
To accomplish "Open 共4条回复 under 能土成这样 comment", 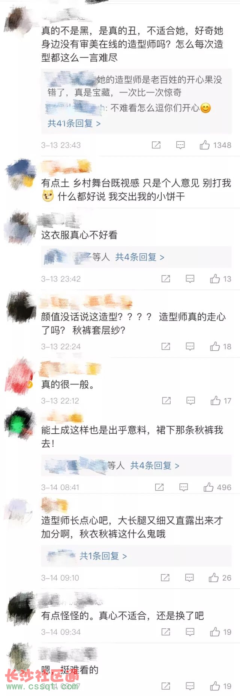I will tap(154, 466).
